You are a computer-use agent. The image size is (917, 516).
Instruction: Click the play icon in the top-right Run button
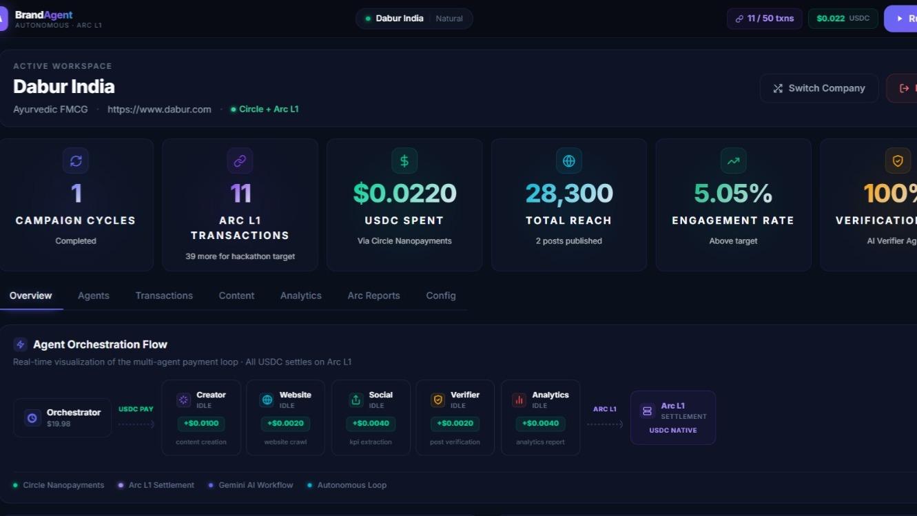click(900, 19)
